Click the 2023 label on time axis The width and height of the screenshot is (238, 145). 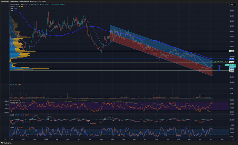point(46,139)
